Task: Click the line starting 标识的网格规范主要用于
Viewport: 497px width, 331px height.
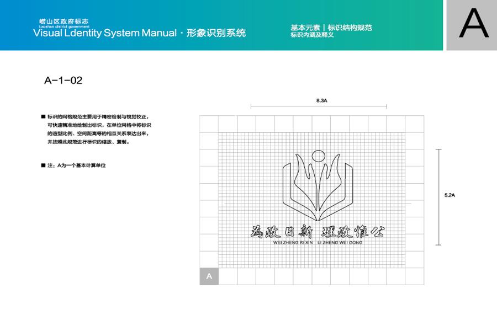Action: tap(98, 116)
